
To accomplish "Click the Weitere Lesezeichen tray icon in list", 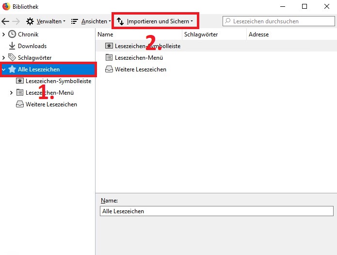I will [x=109, y=69].
